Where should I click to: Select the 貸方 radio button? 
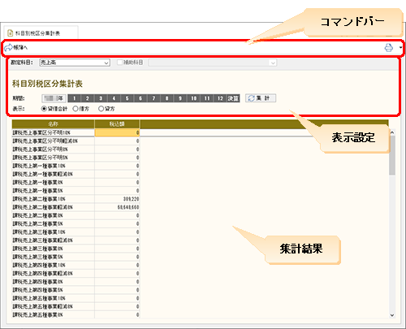pos(101,109)
